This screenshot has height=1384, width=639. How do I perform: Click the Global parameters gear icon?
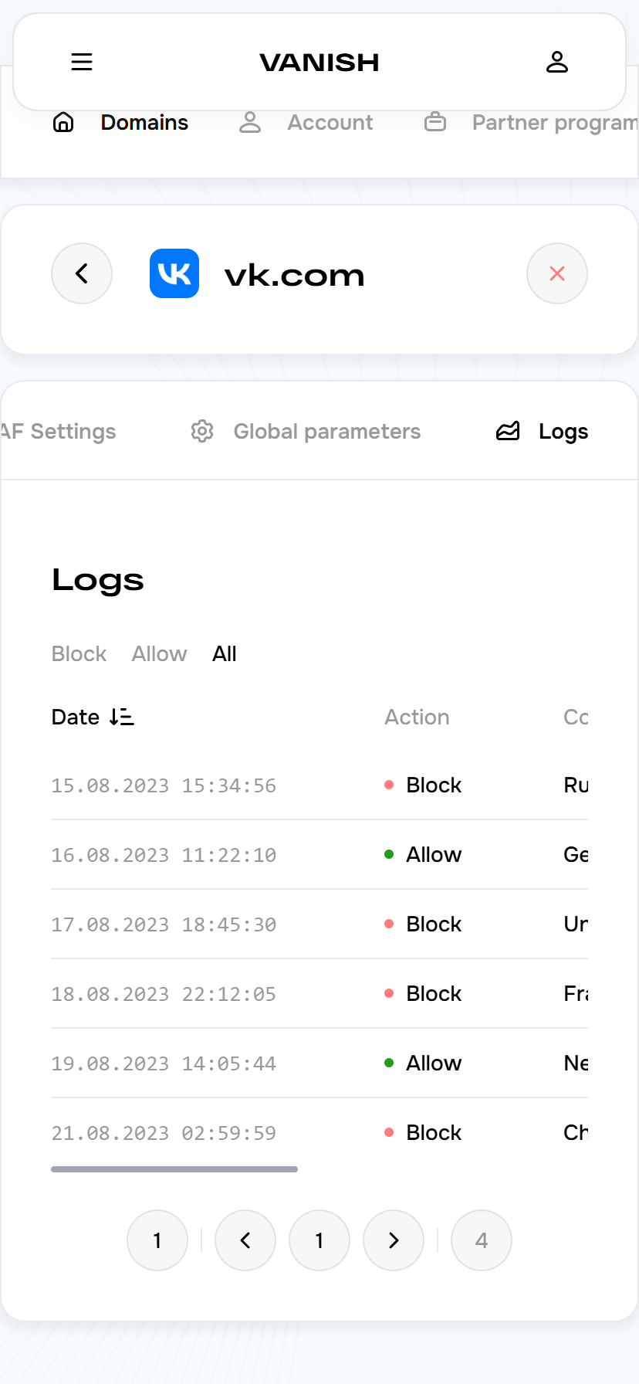[202, 431]
